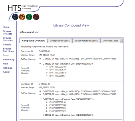
Task: Click transcript ENST00000302182 under D-013382-01
Action: click(58, 67)
